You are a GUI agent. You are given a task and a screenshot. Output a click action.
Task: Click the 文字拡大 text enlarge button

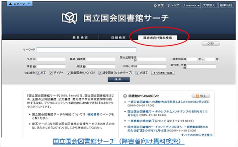pyautogui.click(x=209, y=5)
